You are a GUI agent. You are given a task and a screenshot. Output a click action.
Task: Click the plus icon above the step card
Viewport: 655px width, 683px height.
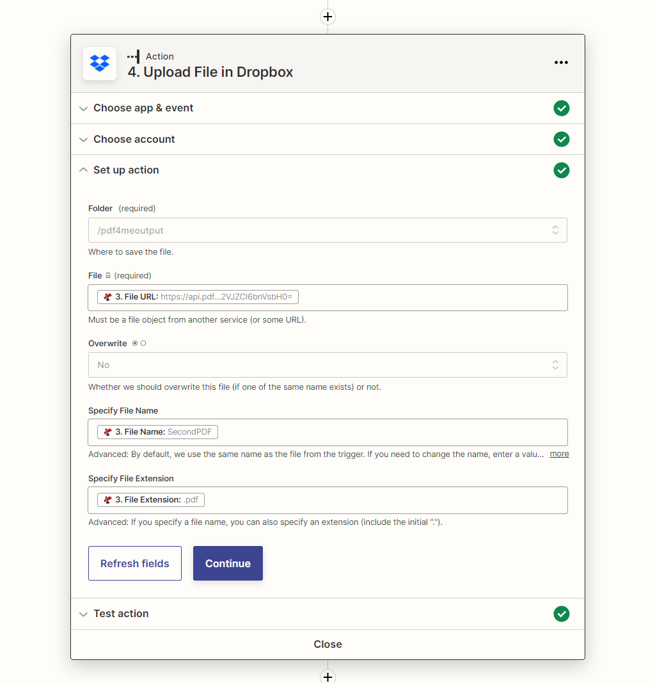(327, 16)
